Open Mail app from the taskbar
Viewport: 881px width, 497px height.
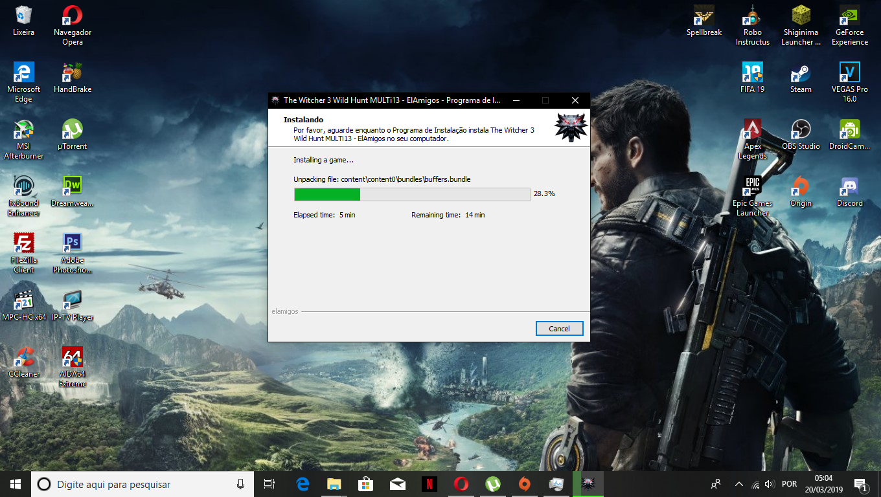pyautogui.click(x=397, y=484)
